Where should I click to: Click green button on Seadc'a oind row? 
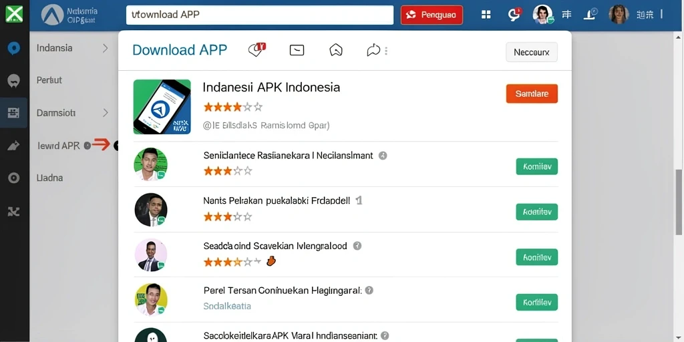pyautogui.click(x=536, y=257)
